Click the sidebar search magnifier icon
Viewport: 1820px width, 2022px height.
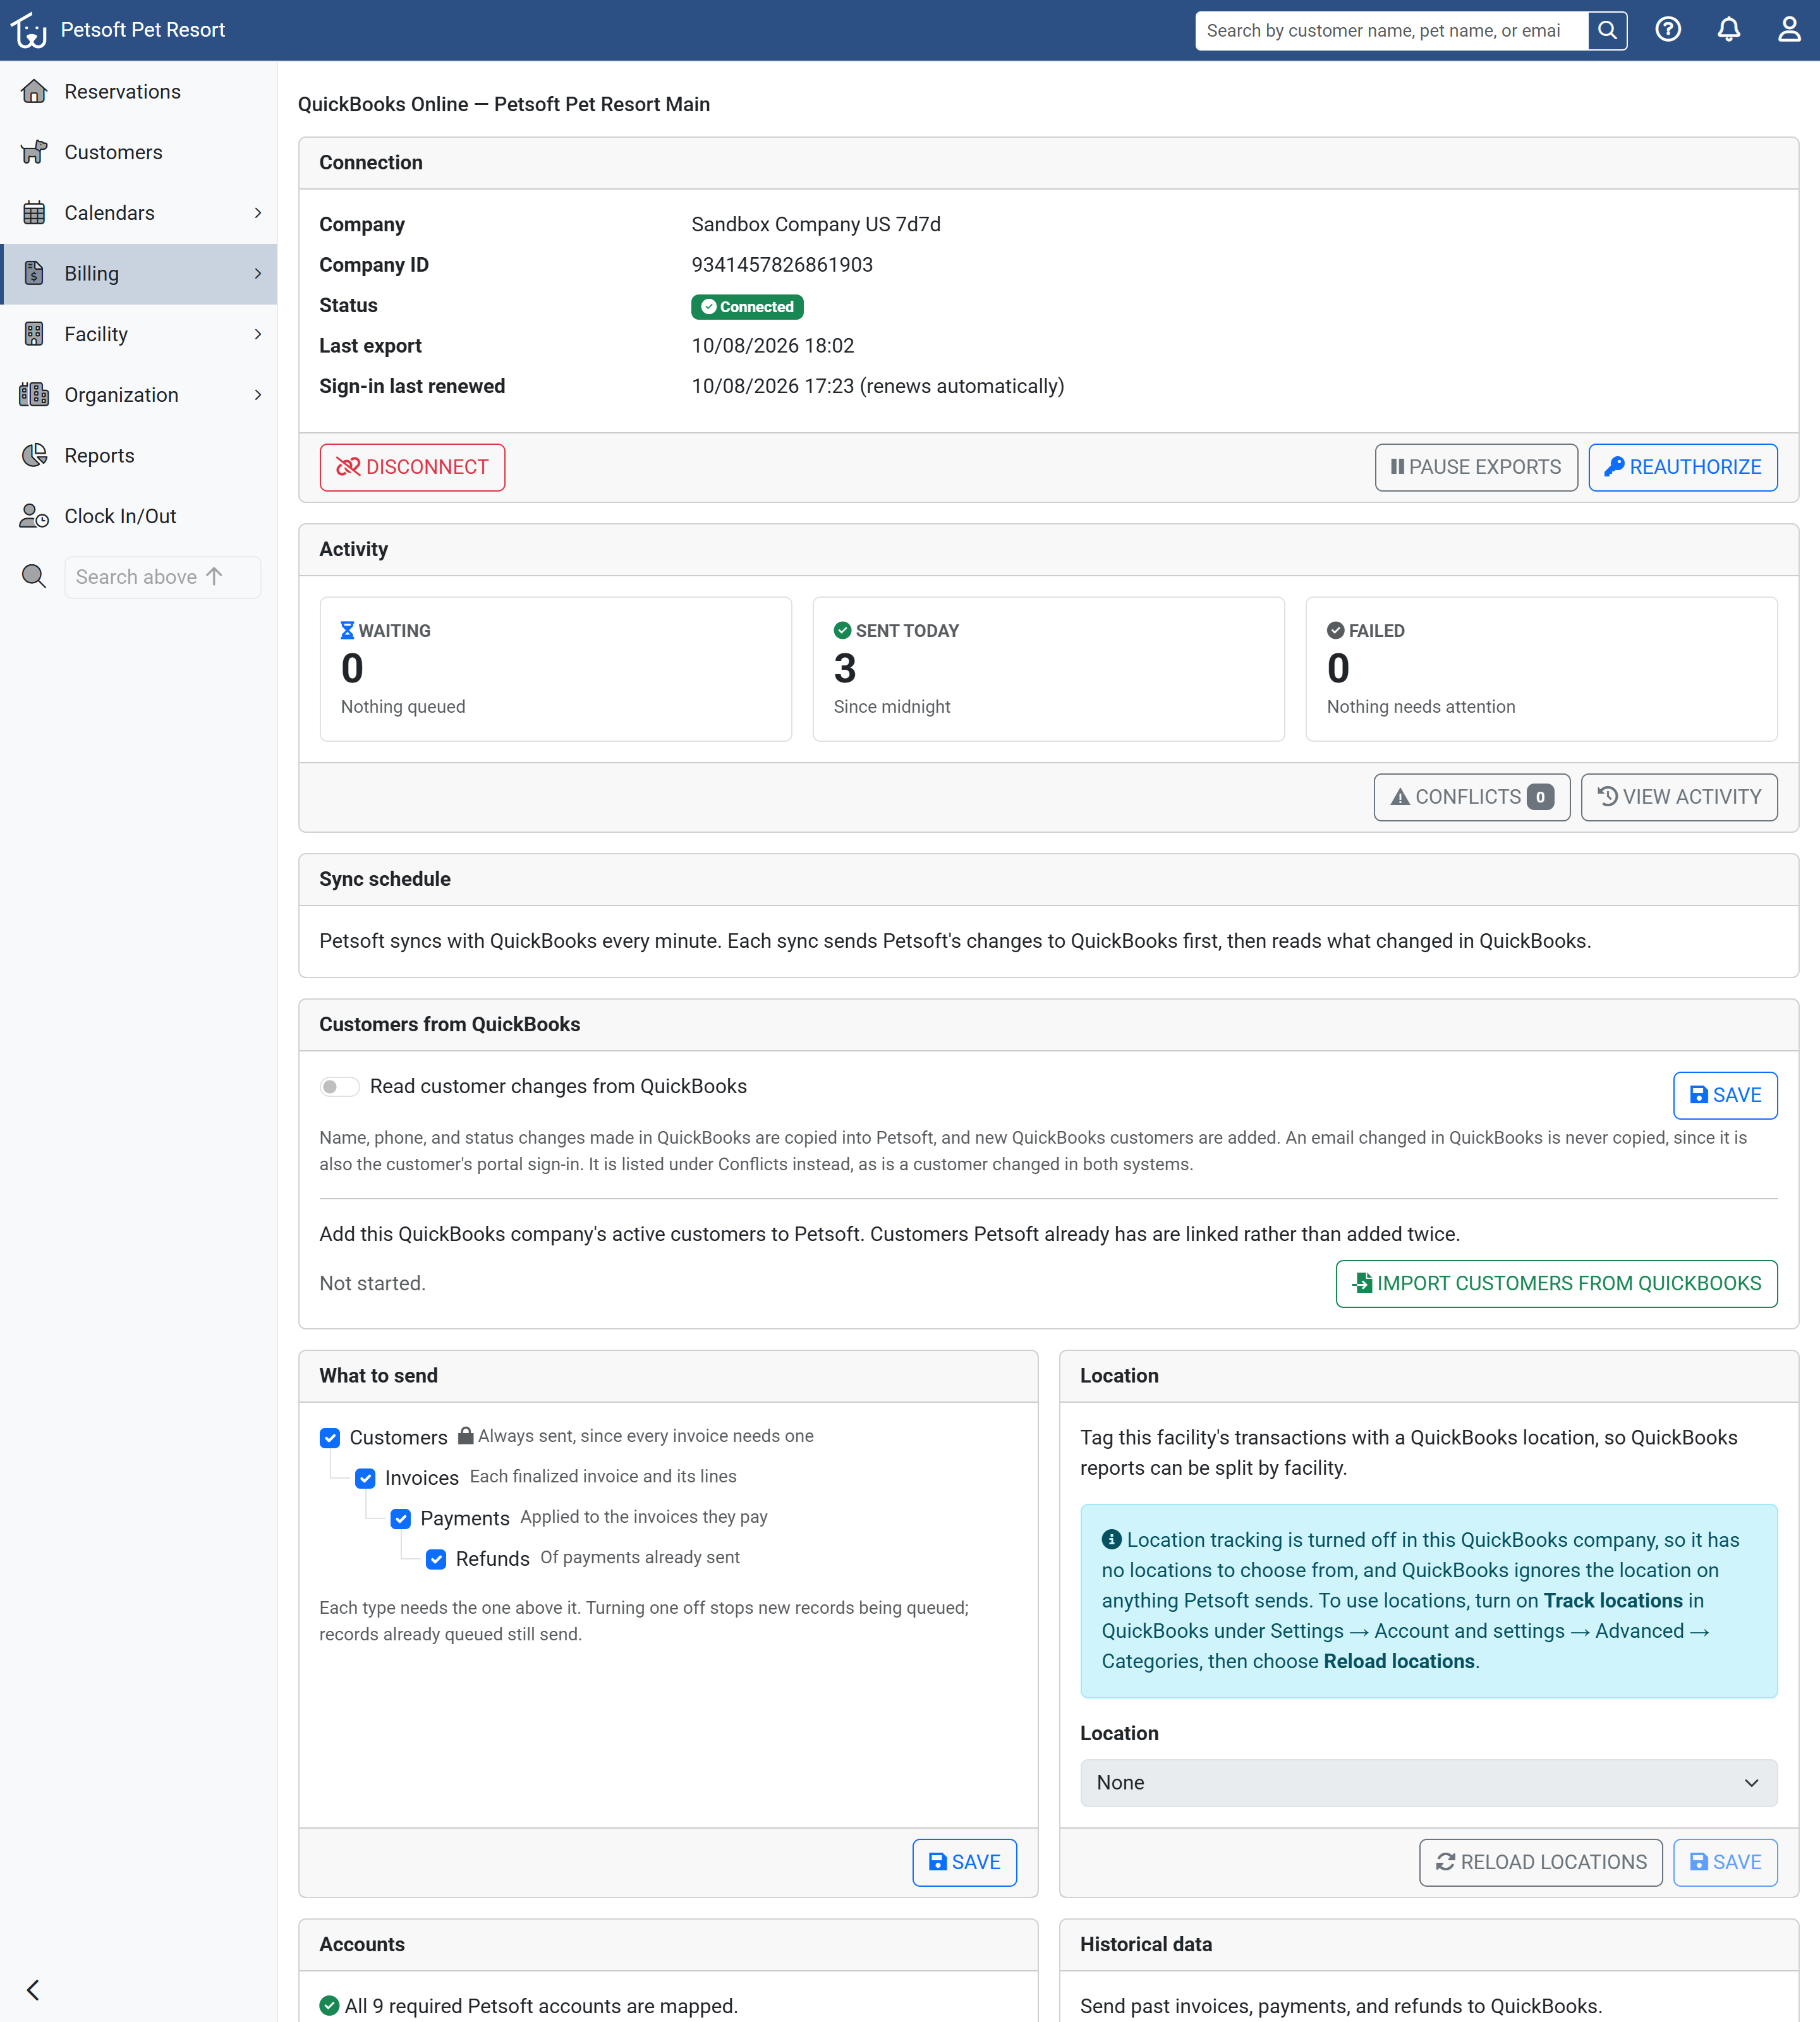click(34, 577)
